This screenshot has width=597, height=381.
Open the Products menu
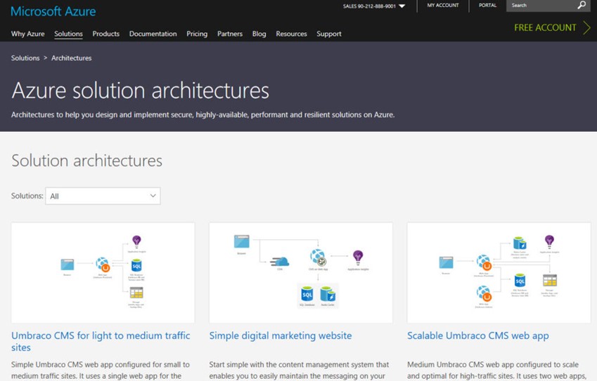click(x=106, y=34)
